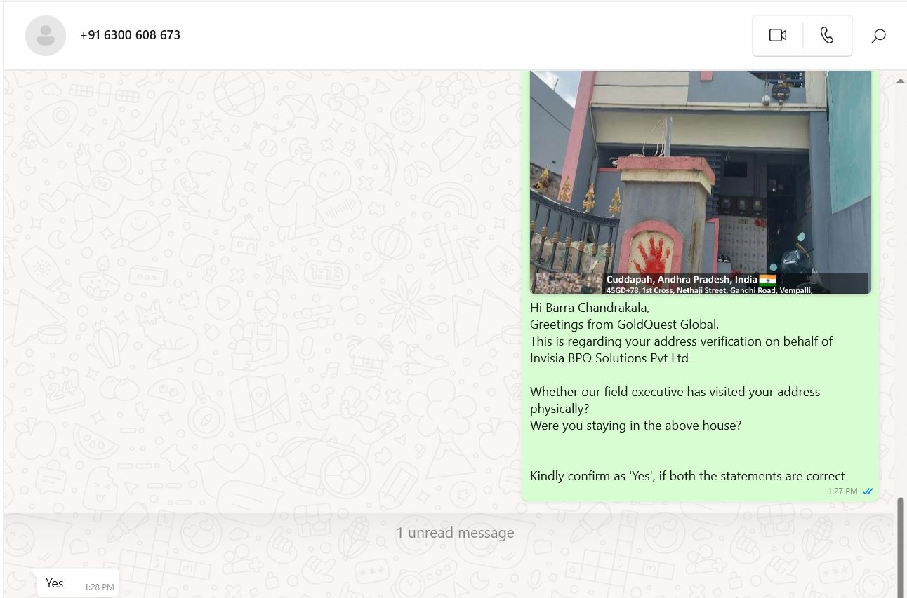Click the '1 unread message' banner

(455, 533)
